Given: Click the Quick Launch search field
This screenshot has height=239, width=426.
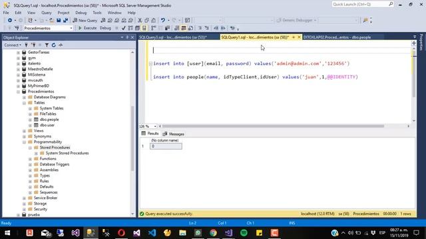Looking at the screenshot, I should [x=362, y=5].
